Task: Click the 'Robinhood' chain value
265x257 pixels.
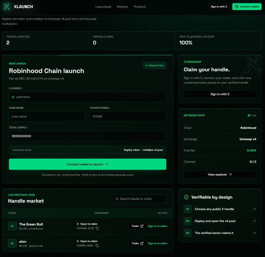Action: 248,128
